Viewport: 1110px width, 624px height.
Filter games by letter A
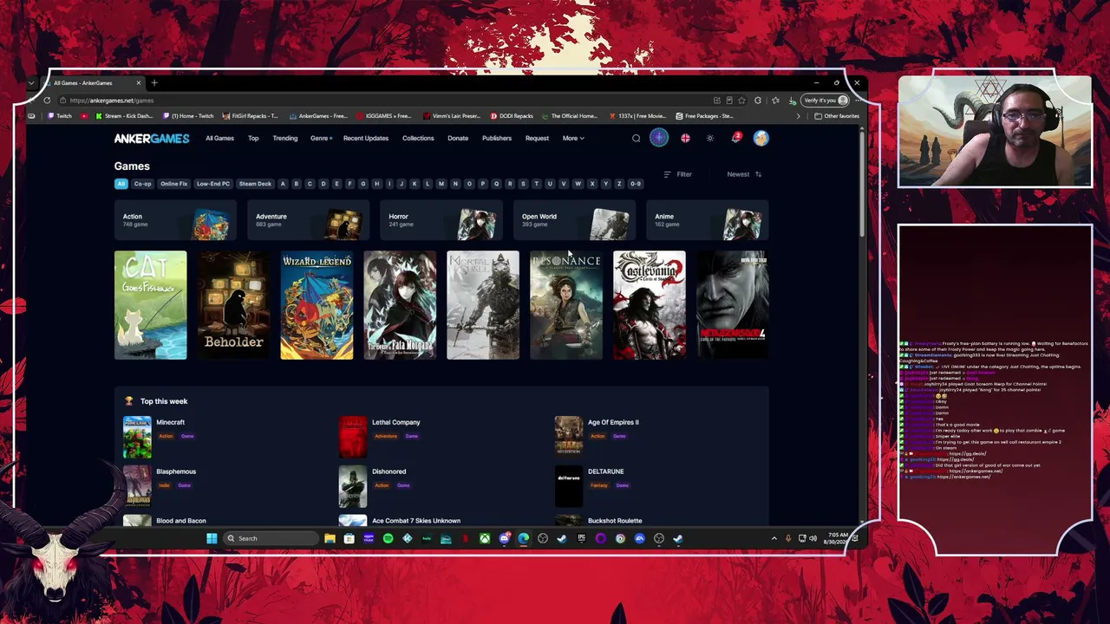pyautogui.click(x=283, y=184)
